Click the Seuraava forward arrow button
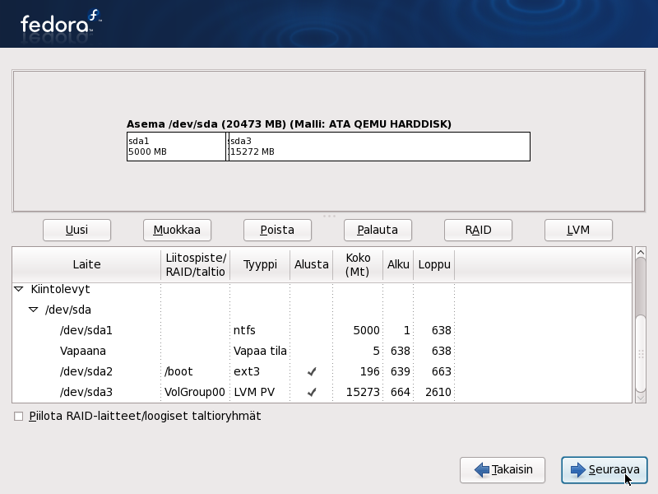Screen dimensions: 658x494 pyautogui.click(x=604, y=470)
